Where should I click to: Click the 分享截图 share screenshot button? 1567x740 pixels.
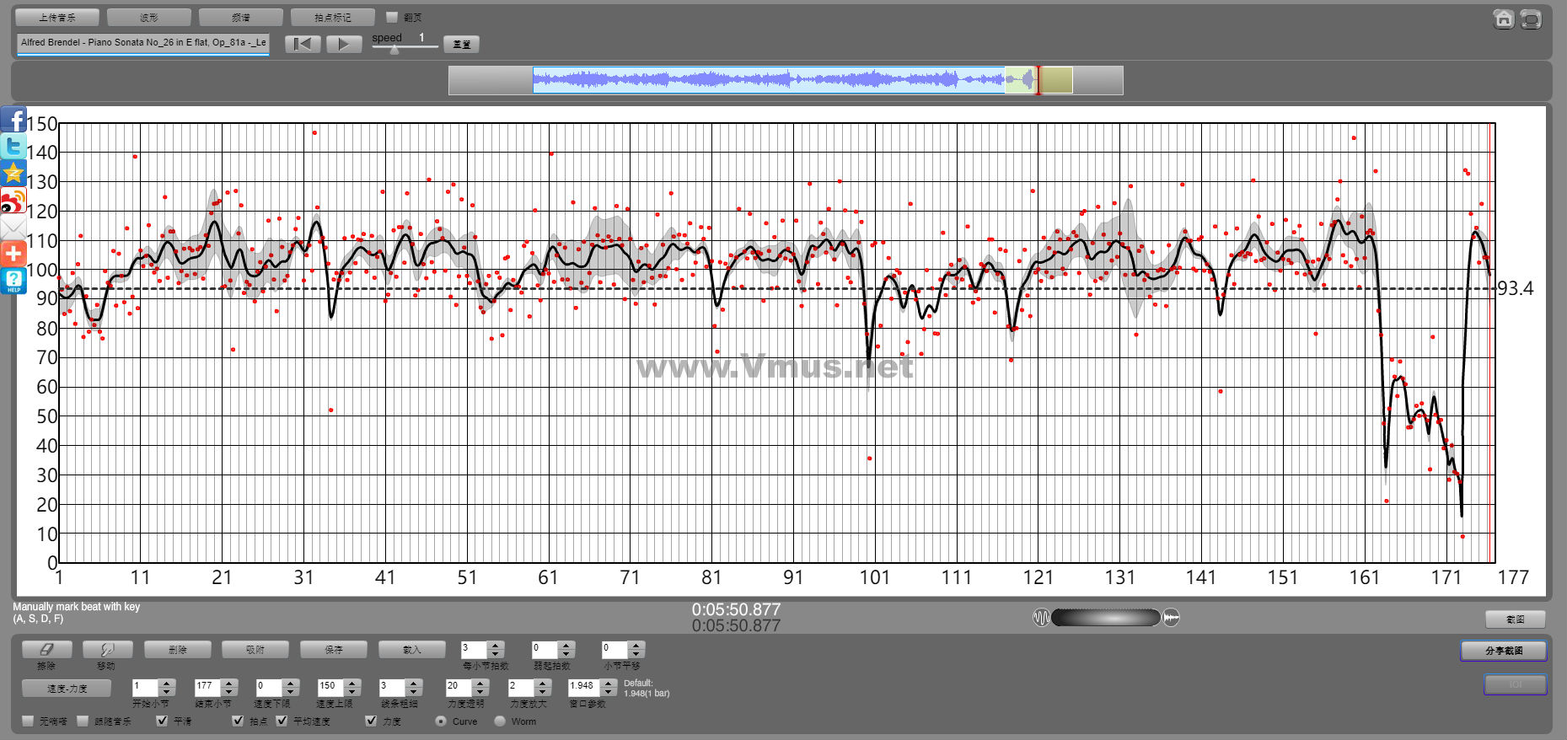1503,651
